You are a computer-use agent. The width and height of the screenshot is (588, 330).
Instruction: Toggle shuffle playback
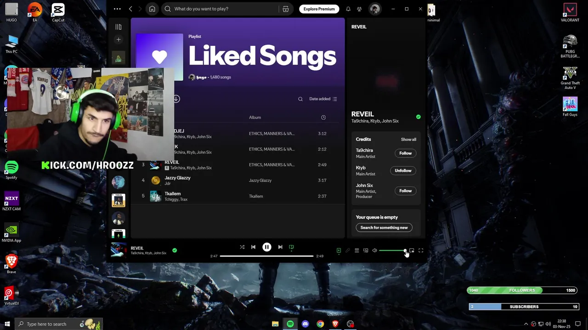point(242,247)
